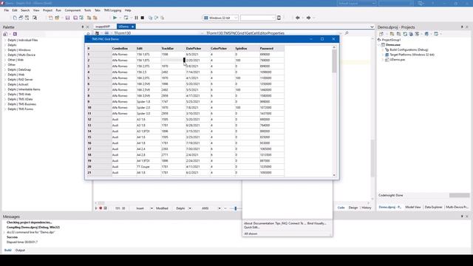This screenshot has width=473, height=266.
Task: Click the device icon beside the empty toolbar combo
Action: coord(279,18)
